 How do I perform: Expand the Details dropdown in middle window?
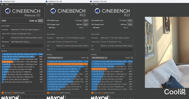coord(87,58)
